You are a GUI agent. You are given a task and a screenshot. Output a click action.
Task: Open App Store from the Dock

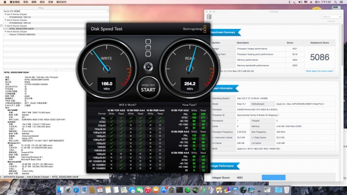click(x=164, y=190)
